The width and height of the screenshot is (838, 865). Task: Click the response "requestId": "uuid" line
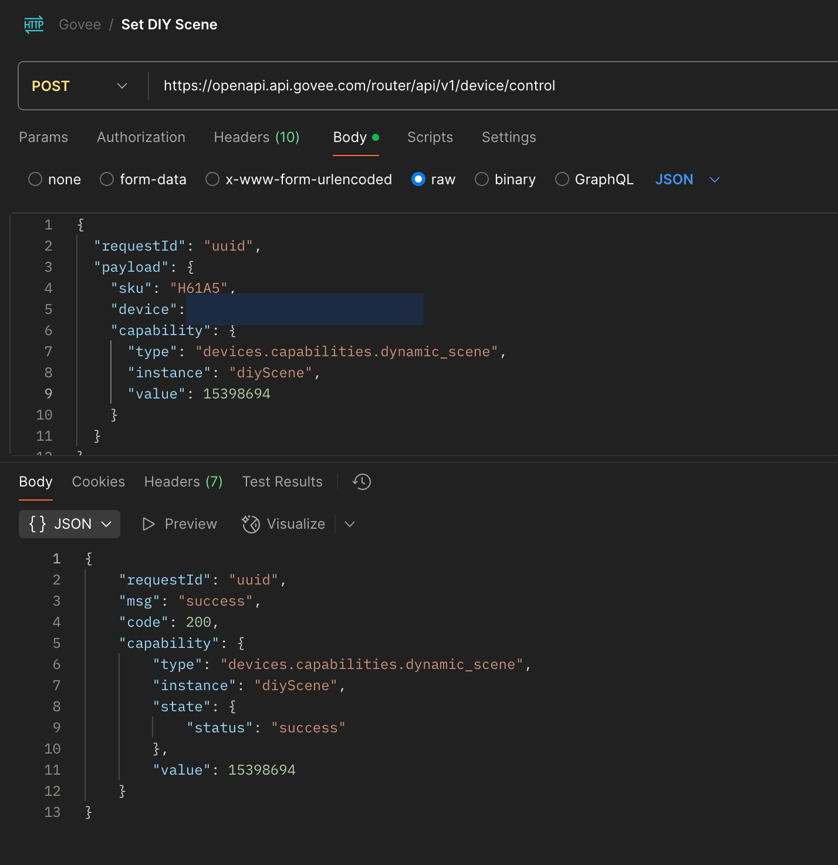[x=202, y=580]
